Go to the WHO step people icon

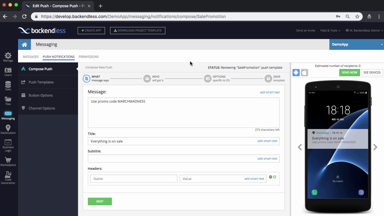point(147,79)
